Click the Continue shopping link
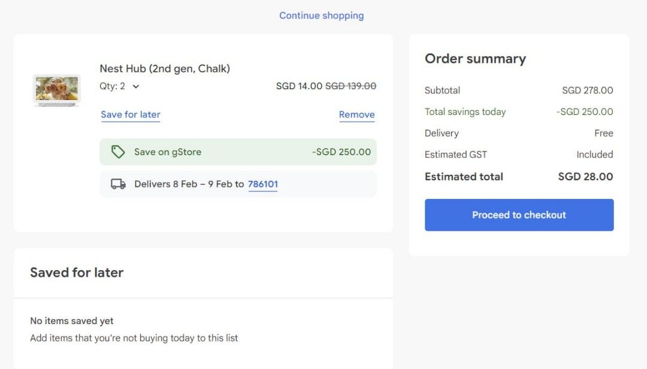 [321, 15]
